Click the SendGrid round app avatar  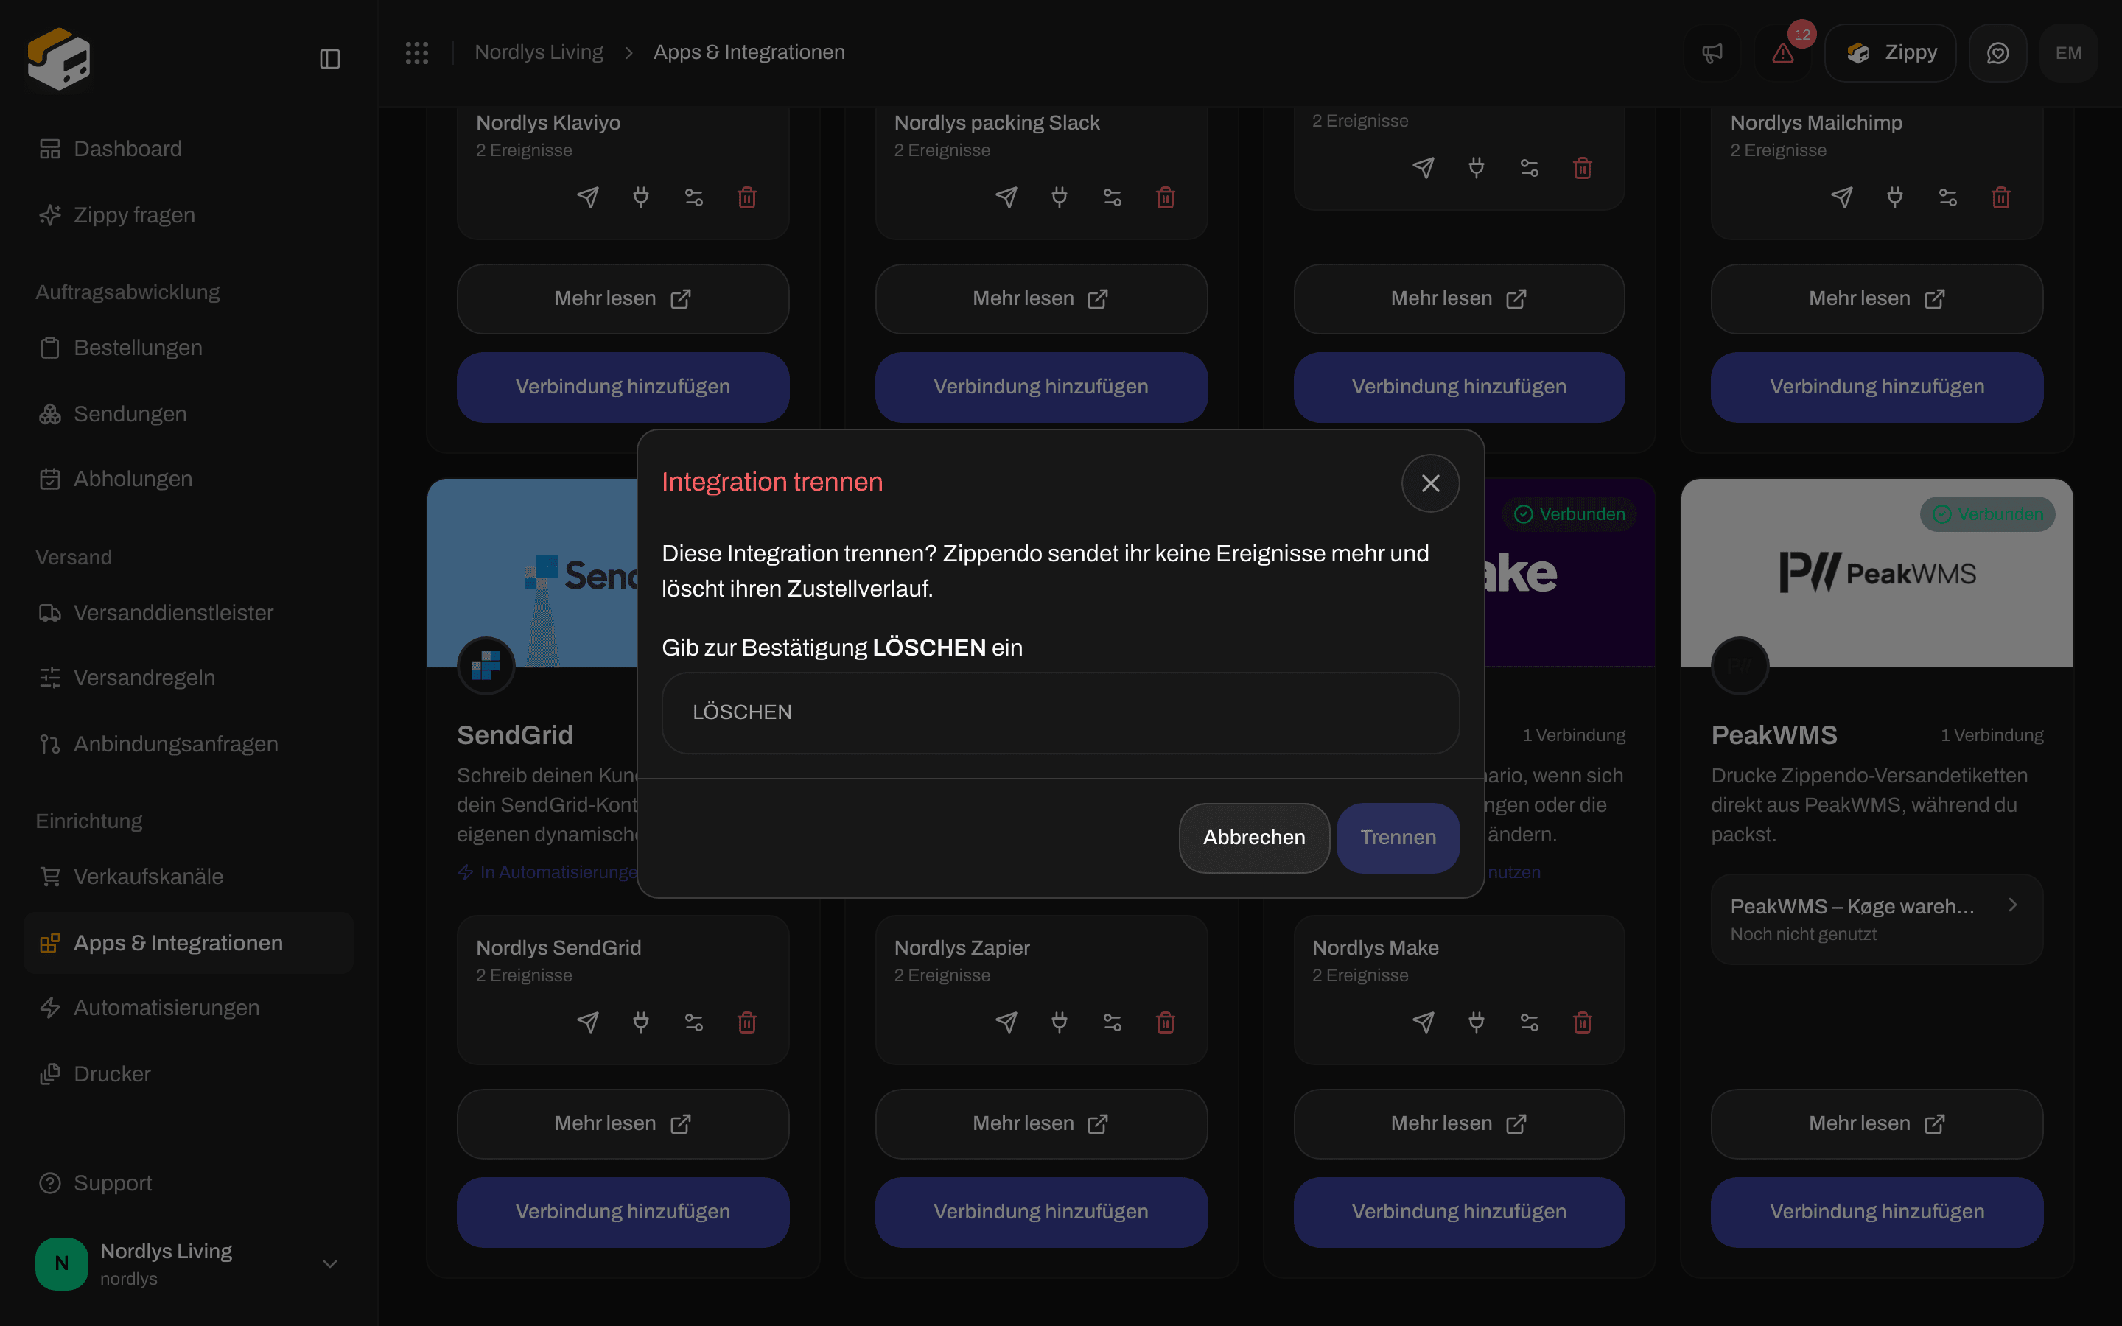pyautogui.click(x=486, y=666)
